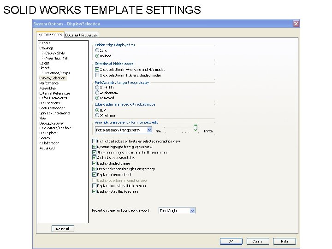Toggle show open edges in different color
The image size is (332, 249).
point(95,152)
